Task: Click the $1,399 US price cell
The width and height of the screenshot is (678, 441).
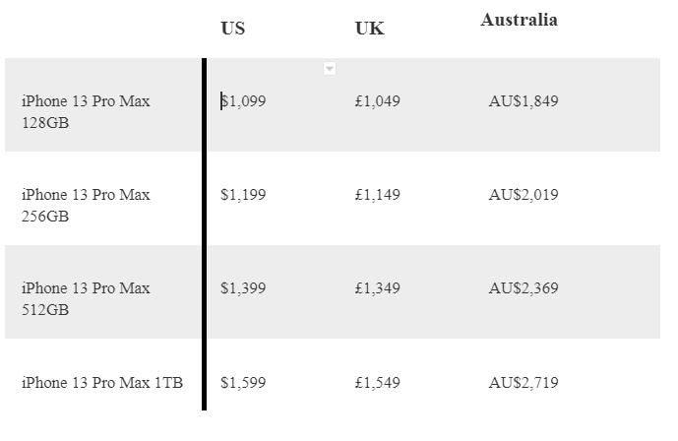Action: (243, 287)
